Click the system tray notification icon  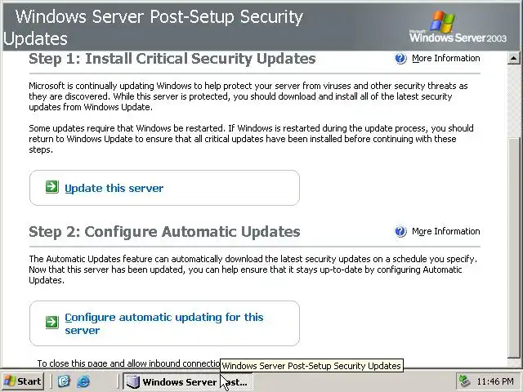point(465,381)
